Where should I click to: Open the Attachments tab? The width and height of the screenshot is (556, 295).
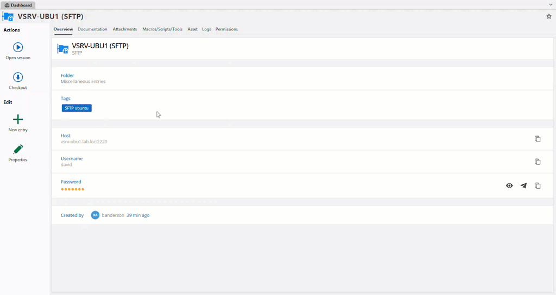125,29
